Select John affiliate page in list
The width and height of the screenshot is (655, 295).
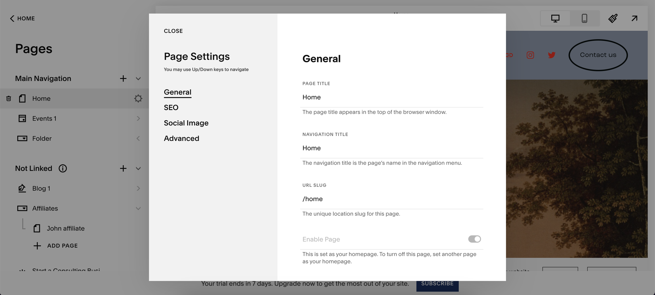tap(65, 228)
